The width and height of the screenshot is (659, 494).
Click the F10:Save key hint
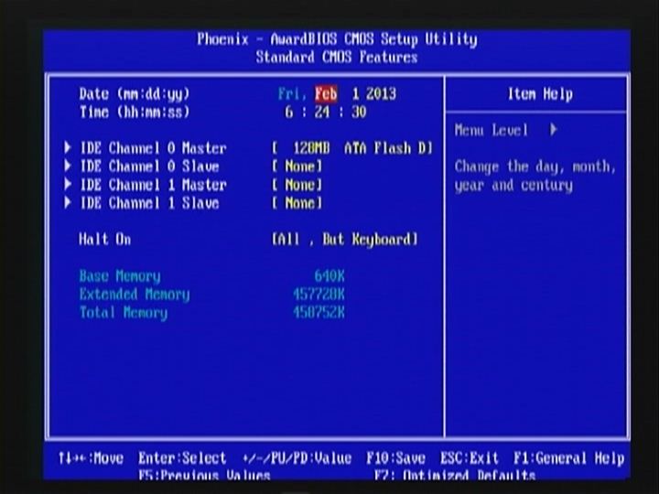pyautogui.click(x=395, y=458)
